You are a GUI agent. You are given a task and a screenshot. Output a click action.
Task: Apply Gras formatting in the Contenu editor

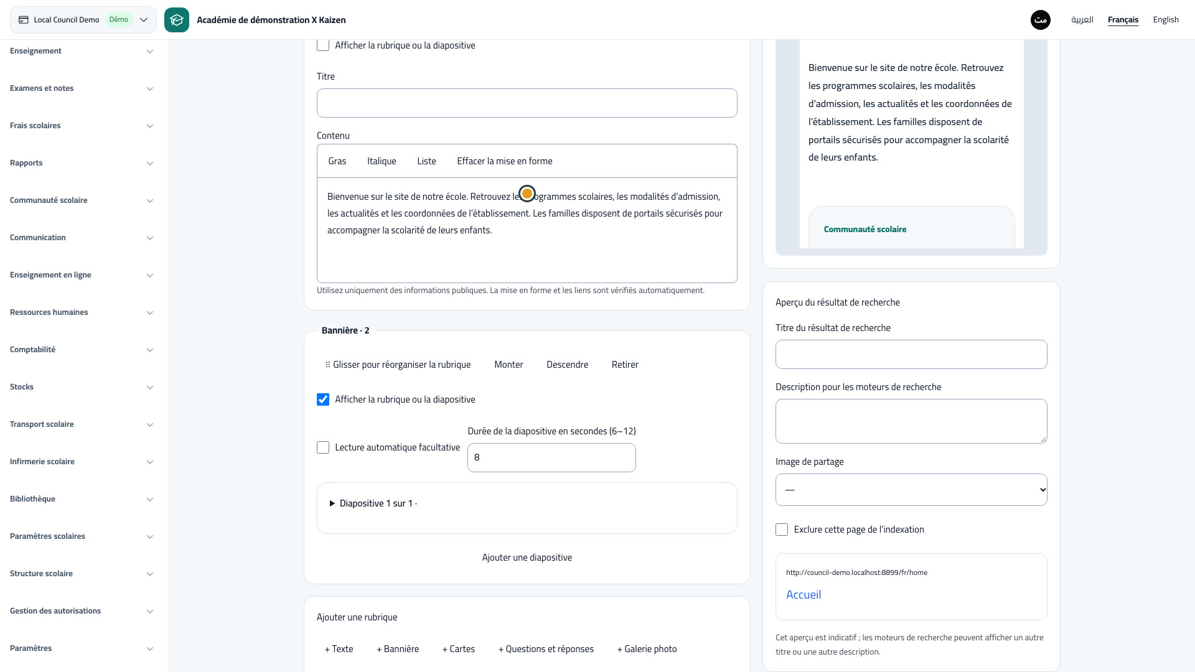coord(337,161)
